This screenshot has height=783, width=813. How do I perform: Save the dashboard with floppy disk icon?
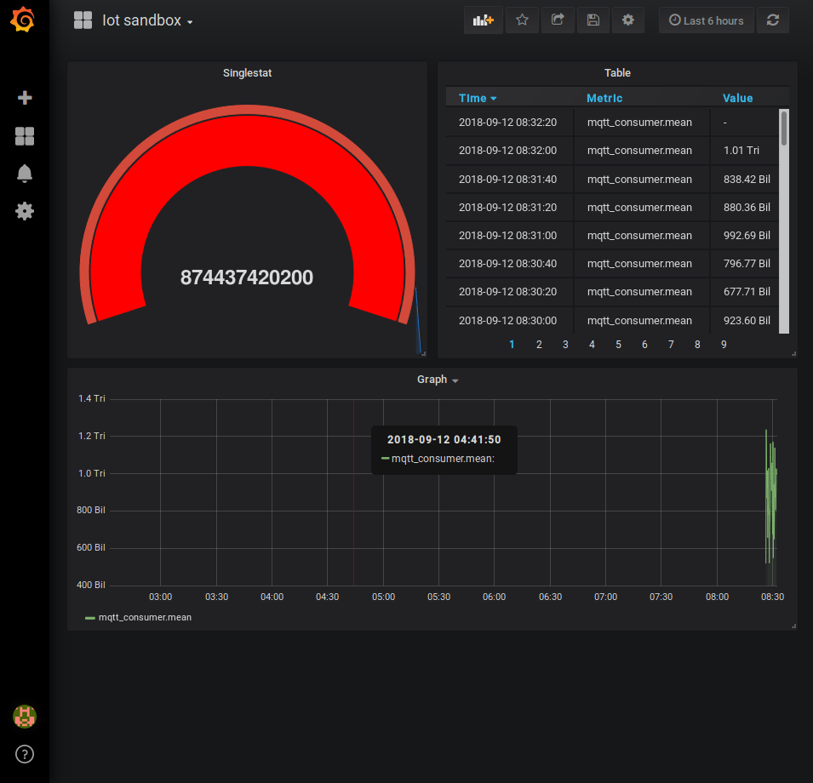pos(593,20)
